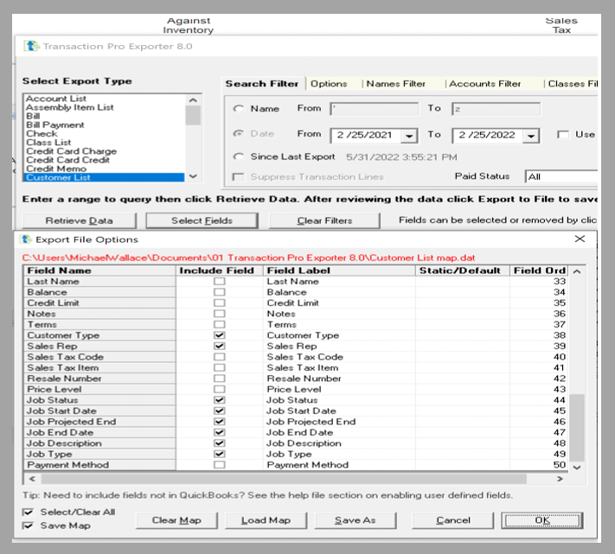The image size is (615, 554).
Task: Click the Clear Map button
Action: (x=176, y=520)
